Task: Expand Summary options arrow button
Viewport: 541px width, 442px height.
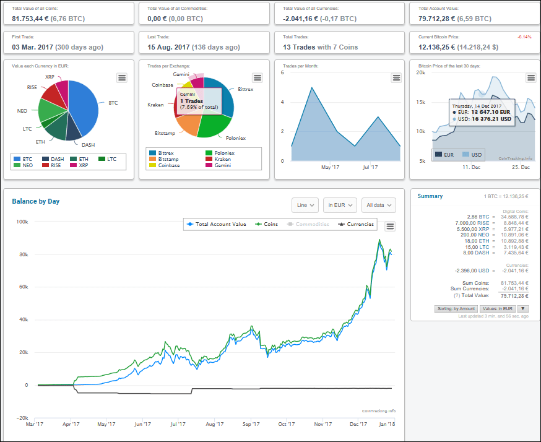Action: point(522,309)
